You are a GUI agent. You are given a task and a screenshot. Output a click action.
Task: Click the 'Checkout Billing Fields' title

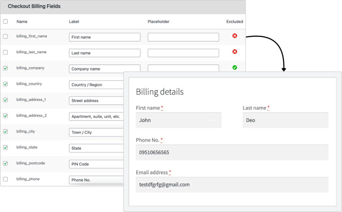pos(34,6)
